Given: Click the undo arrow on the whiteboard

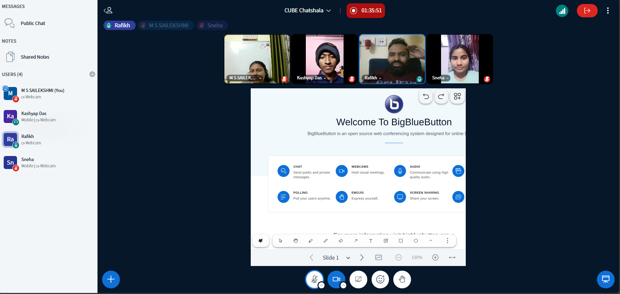Looking at the screenshot, I should [426, 97].
